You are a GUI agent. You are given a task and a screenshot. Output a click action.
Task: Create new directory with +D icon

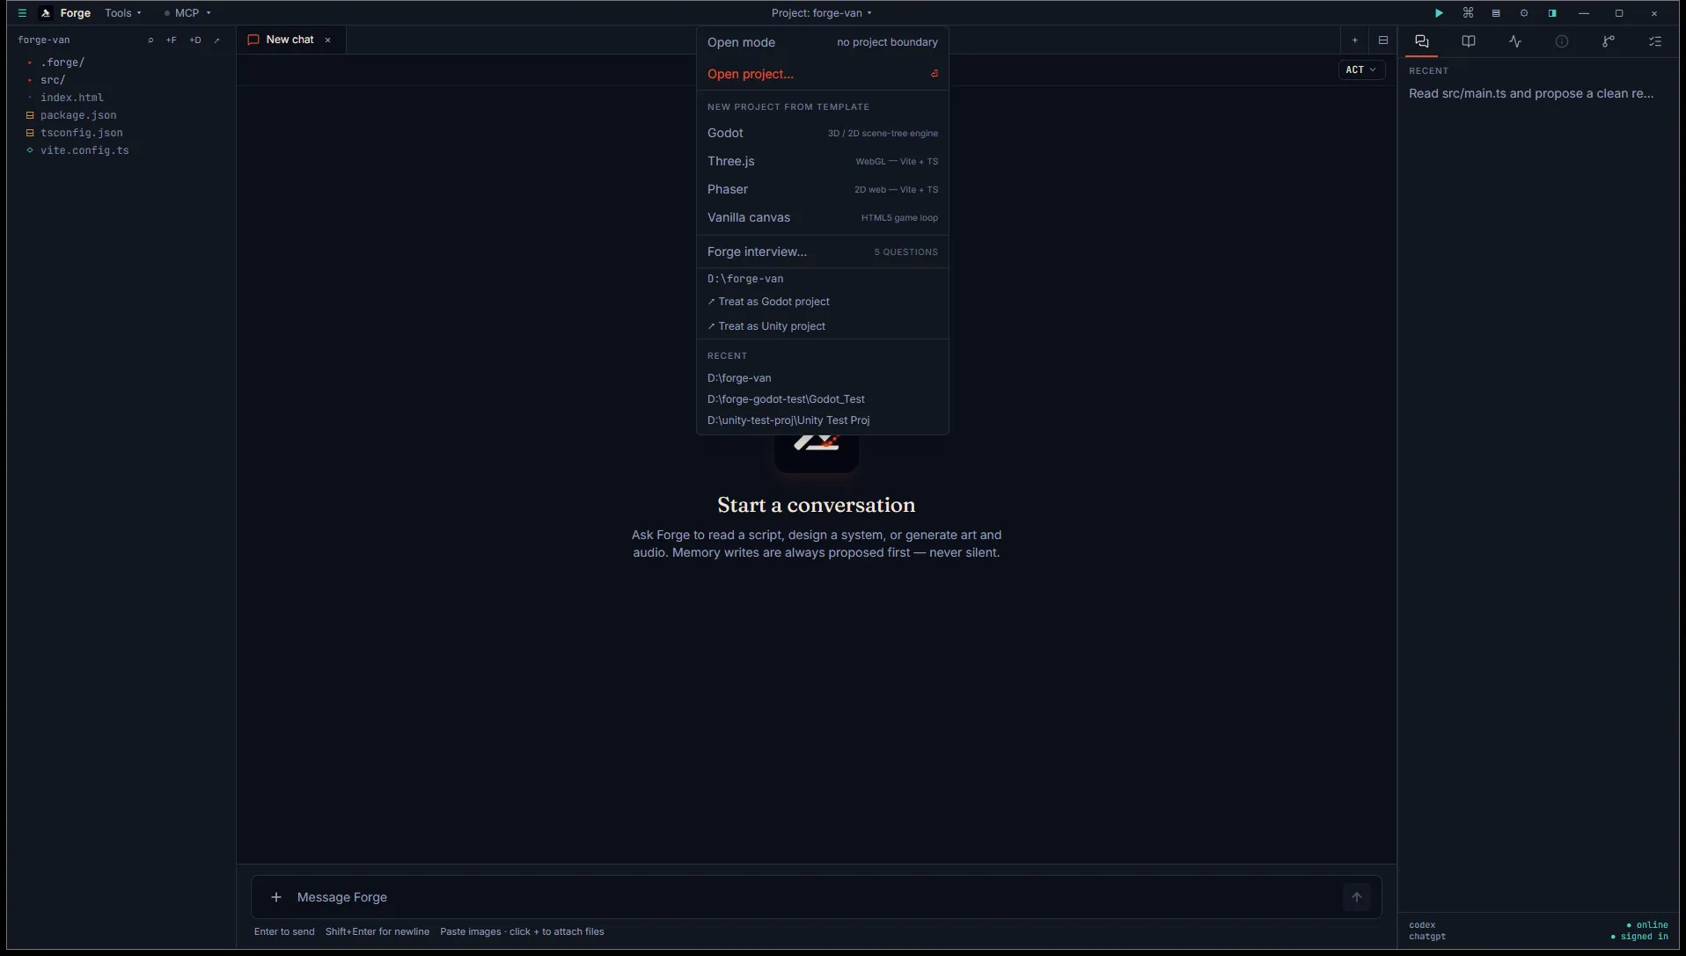[x=195, y=40]
